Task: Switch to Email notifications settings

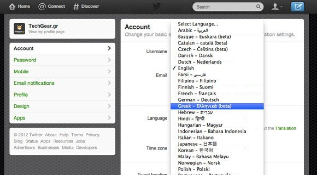Action: click(x=34, y=83)
